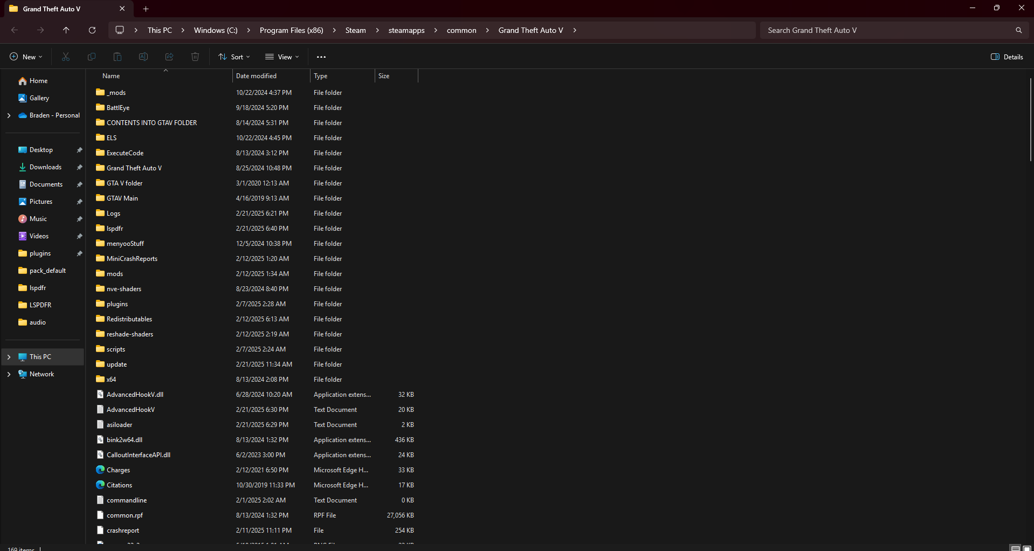
Task: Expand chevron after Grand Theft Auto V breadcrumb
Action: point(575,30)
